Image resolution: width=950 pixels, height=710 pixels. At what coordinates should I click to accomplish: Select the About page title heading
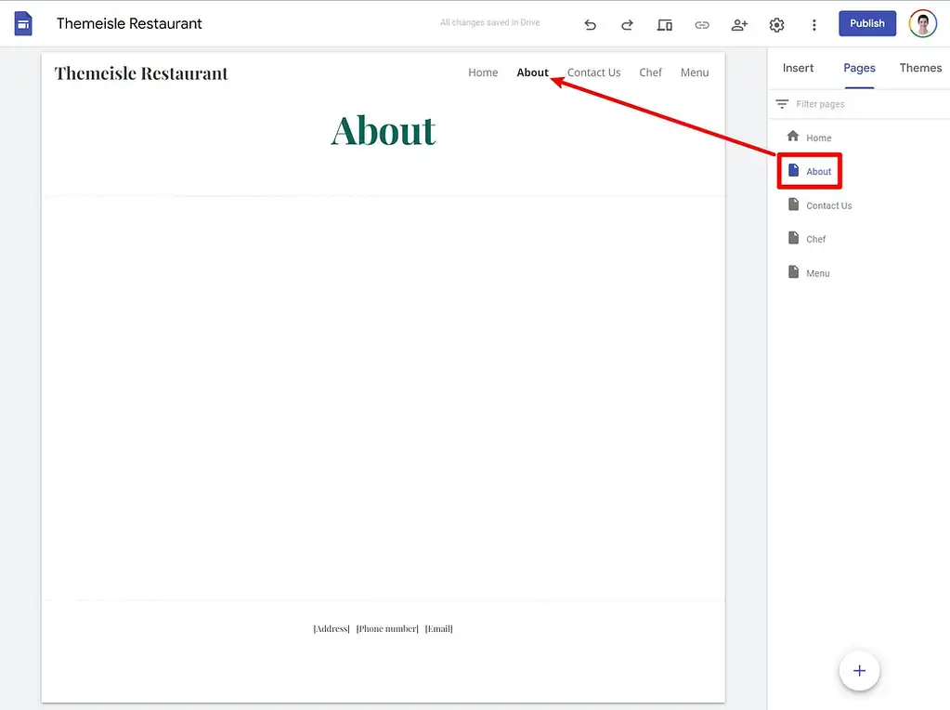pyautogui.click(x=383, y=130)
